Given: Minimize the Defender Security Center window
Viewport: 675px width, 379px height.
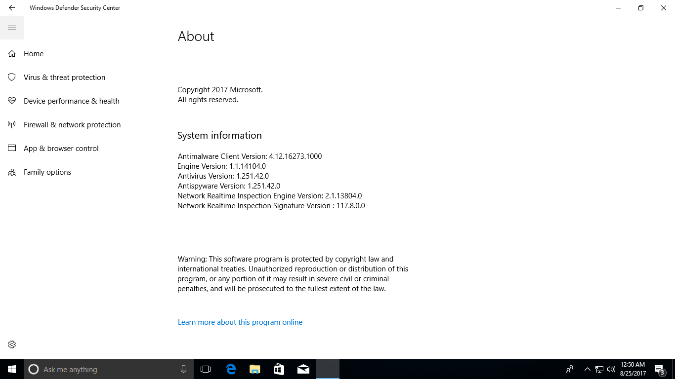Looking at the screenshot, I should coord(618,8).
